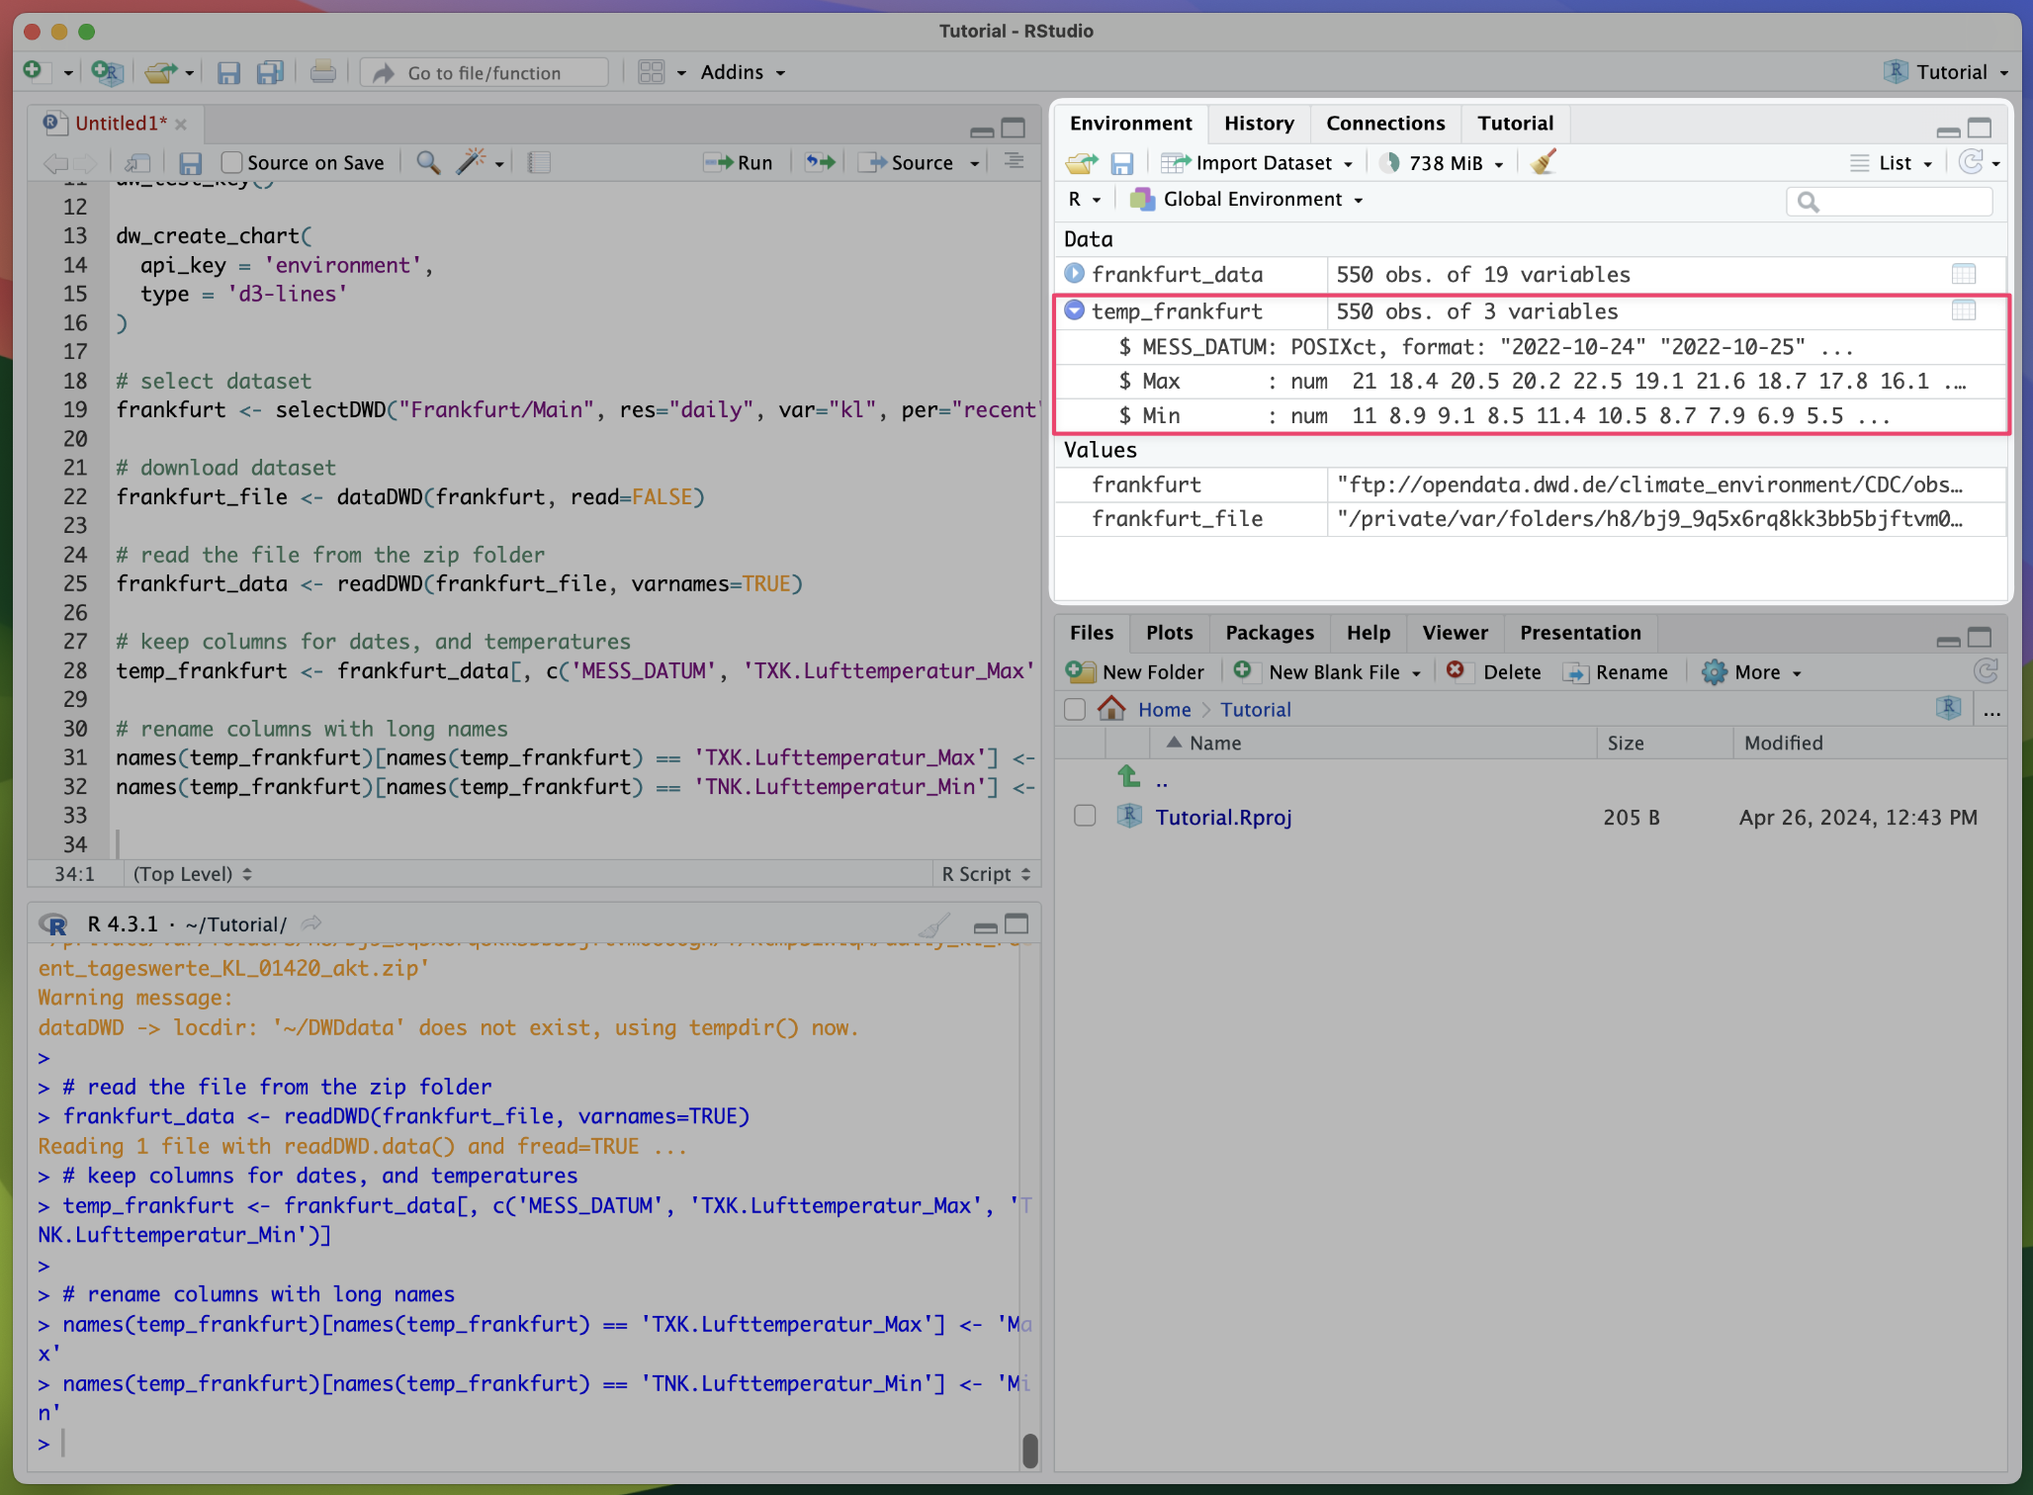Collapse the temp_frankfurt data structure
This screenshot has width=2033, height=1495.
coord(1074,310)
